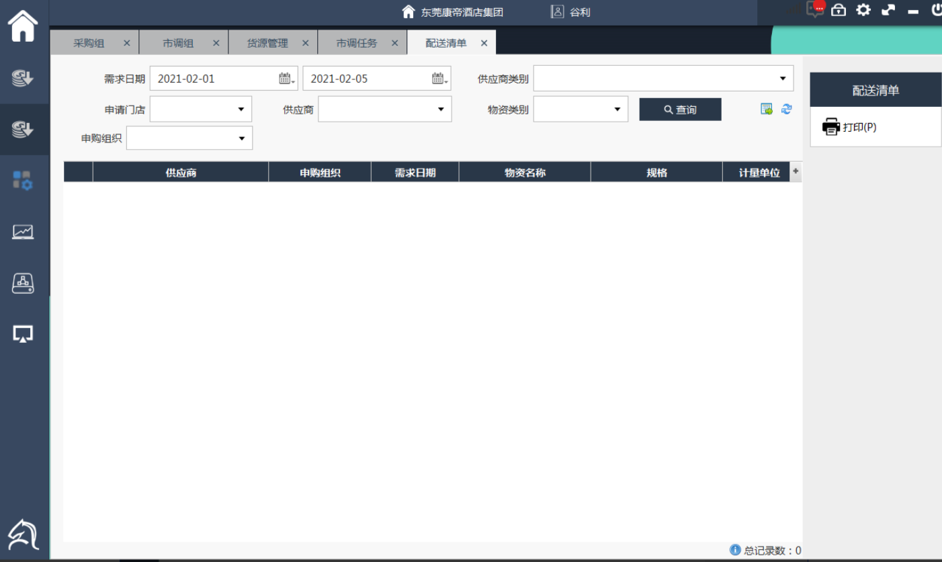Viewport: 942px width, 562px height.
Task: Click the 查询 search button
Action: (680, 110)
